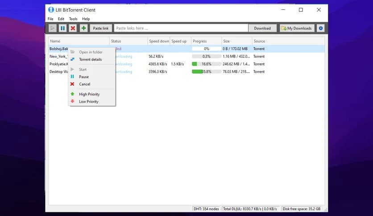This screenshot has width=373, height=216.
Task: Close the BitTorrent Client window
Action: pos(319,10)
